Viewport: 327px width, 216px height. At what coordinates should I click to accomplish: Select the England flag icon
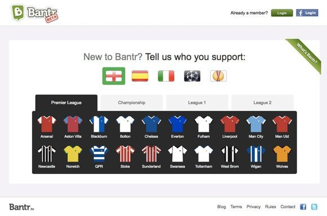pyautogui.click(x=114, y=76)
